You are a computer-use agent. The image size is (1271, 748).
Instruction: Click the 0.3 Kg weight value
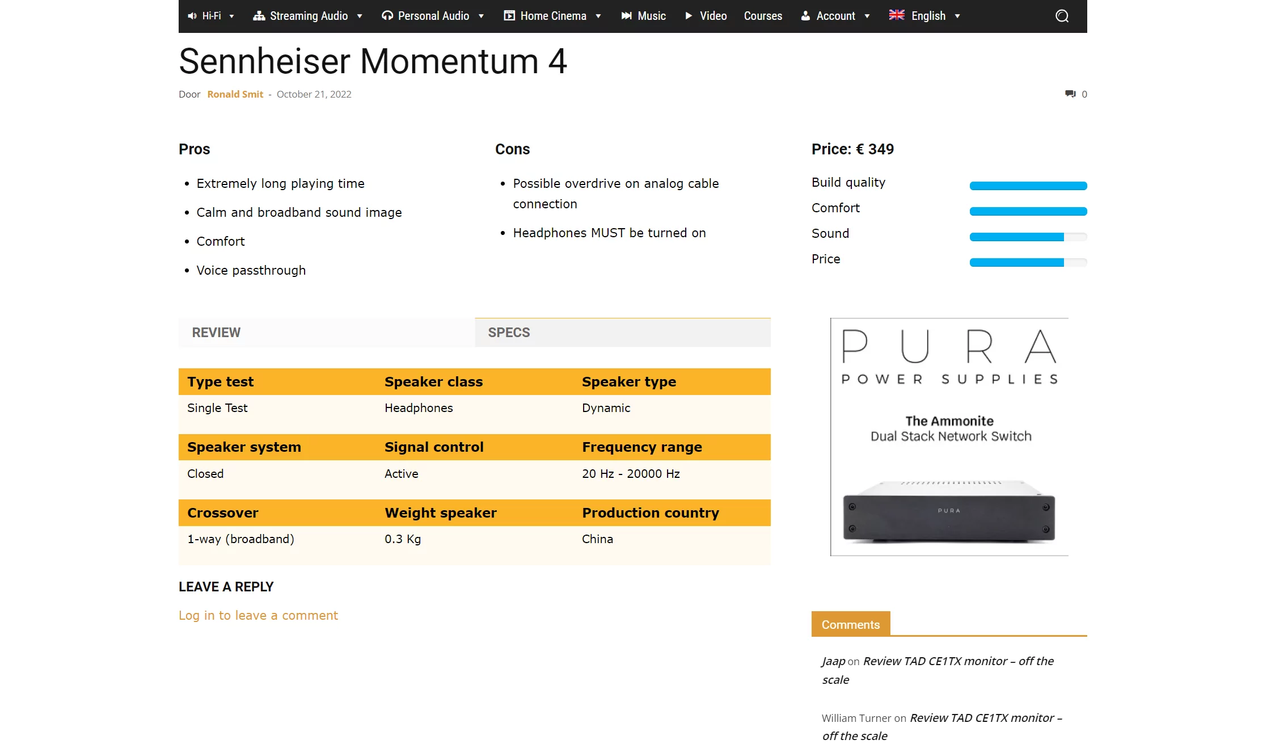pos(403,539)
